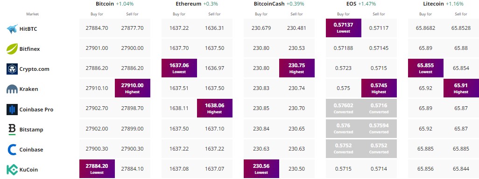Select Crypto.com's lowest Ethereum buy price 1637.06
The width and height of the screenshot is (479, 179).
tap(179, 68)
